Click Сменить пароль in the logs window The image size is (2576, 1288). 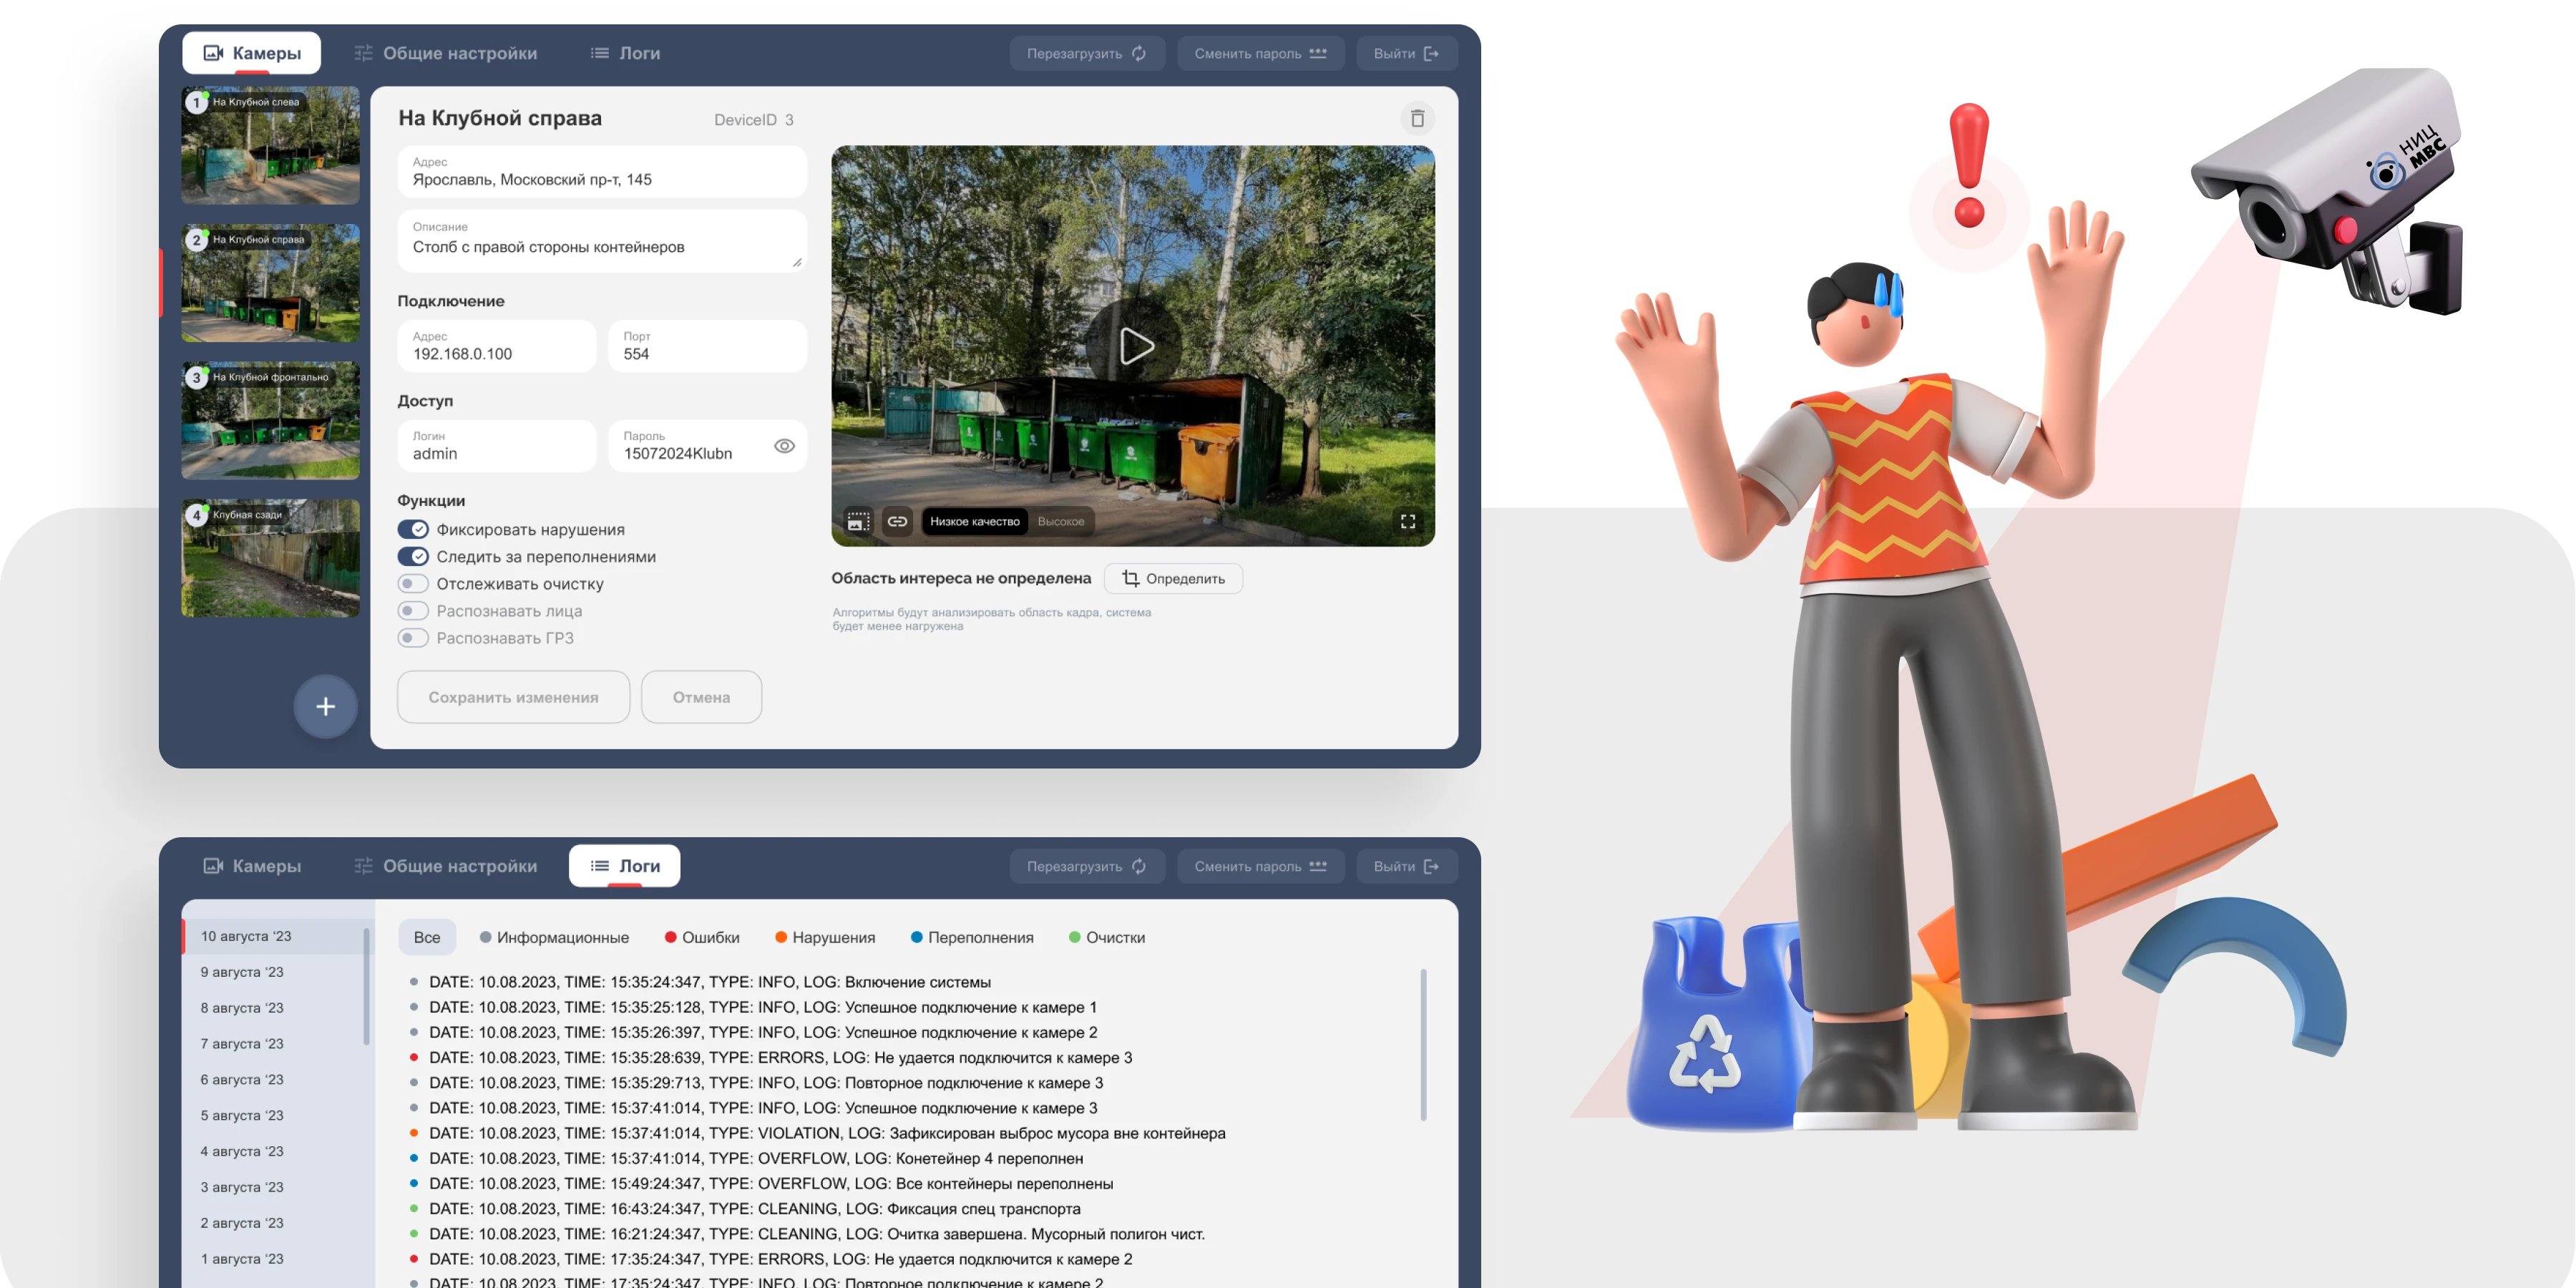pyautogui.click(x=1260, y=866)
